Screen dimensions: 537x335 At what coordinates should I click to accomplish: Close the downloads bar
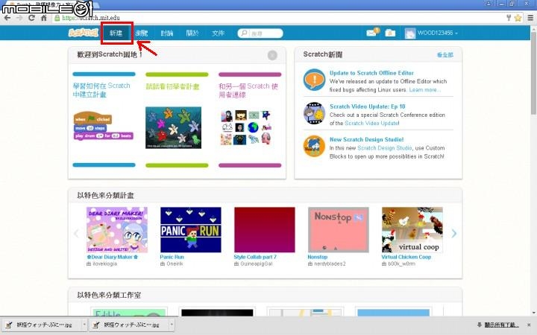point(530,325)
